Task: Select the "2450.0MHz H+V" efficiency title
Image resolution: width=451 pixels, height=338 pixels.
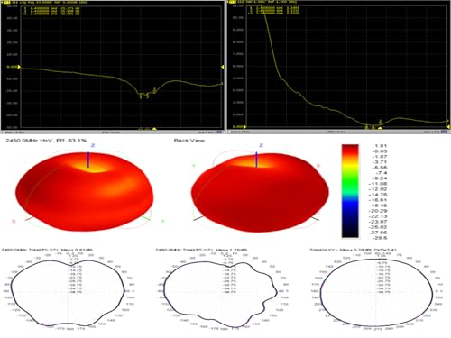Action: (46, 141)
